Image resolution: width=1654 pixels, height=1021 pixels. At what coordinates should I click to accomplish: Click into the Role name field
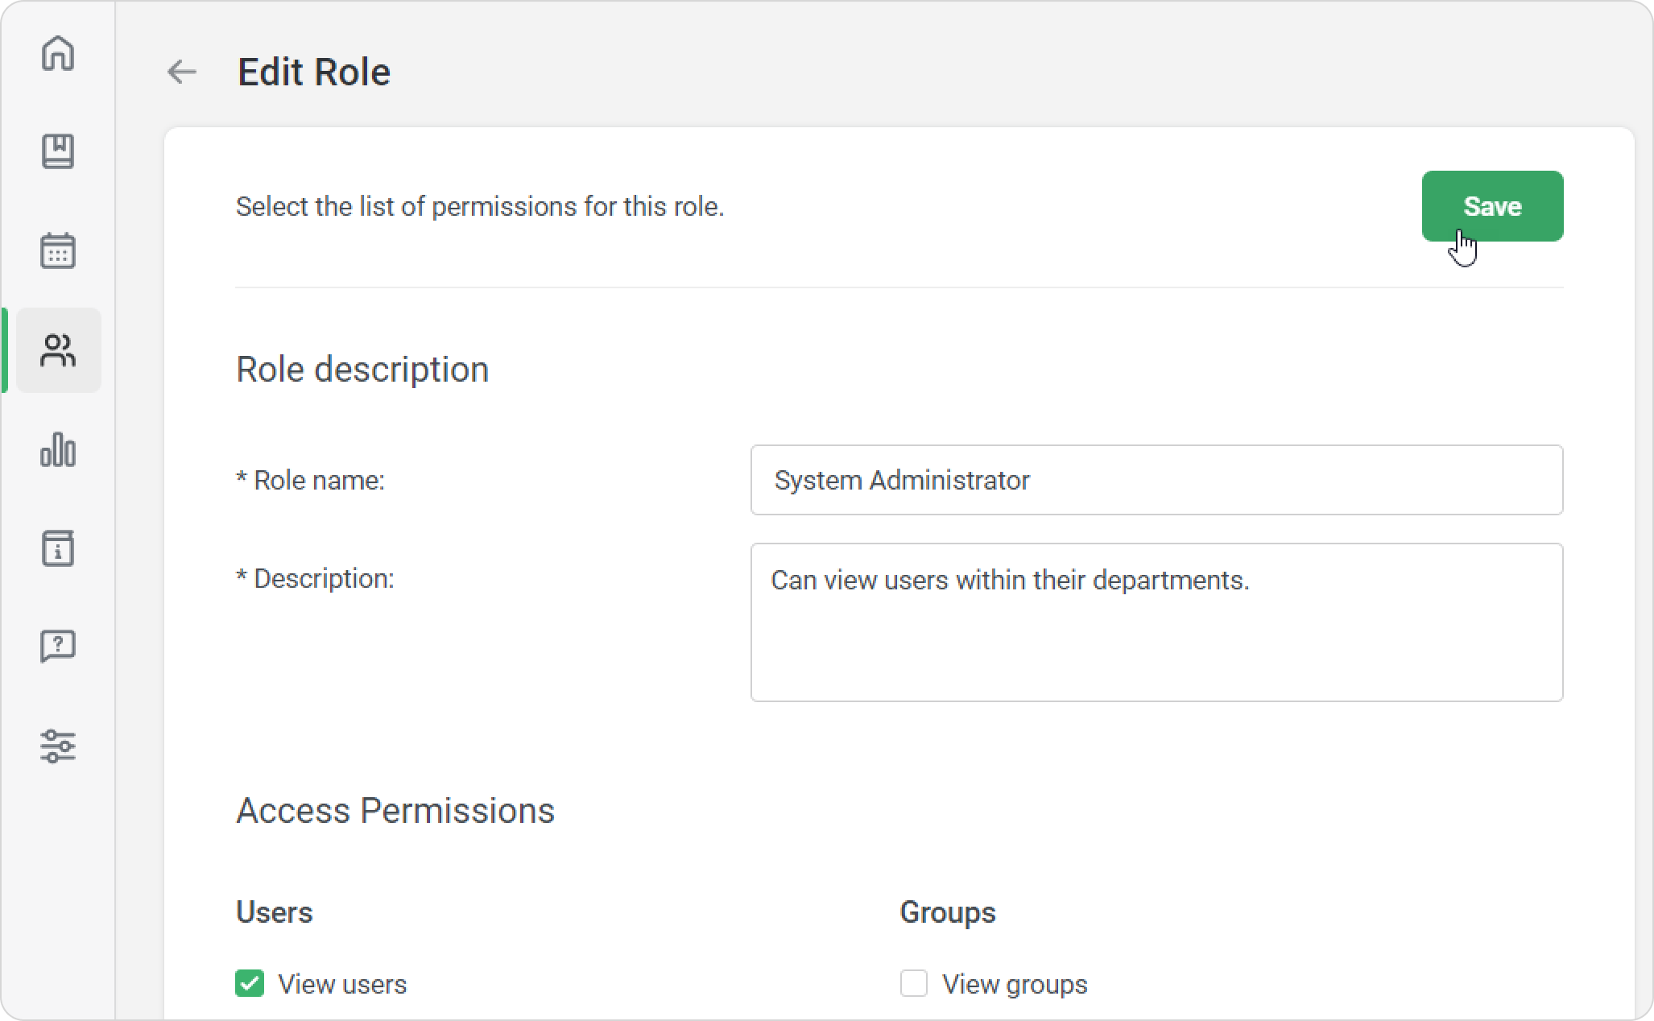click(1156, 480)
